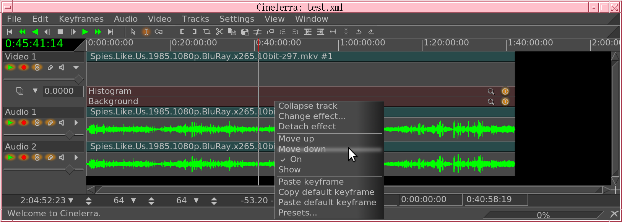Select the I-beam cut and paste editing mode

(146, 32)
